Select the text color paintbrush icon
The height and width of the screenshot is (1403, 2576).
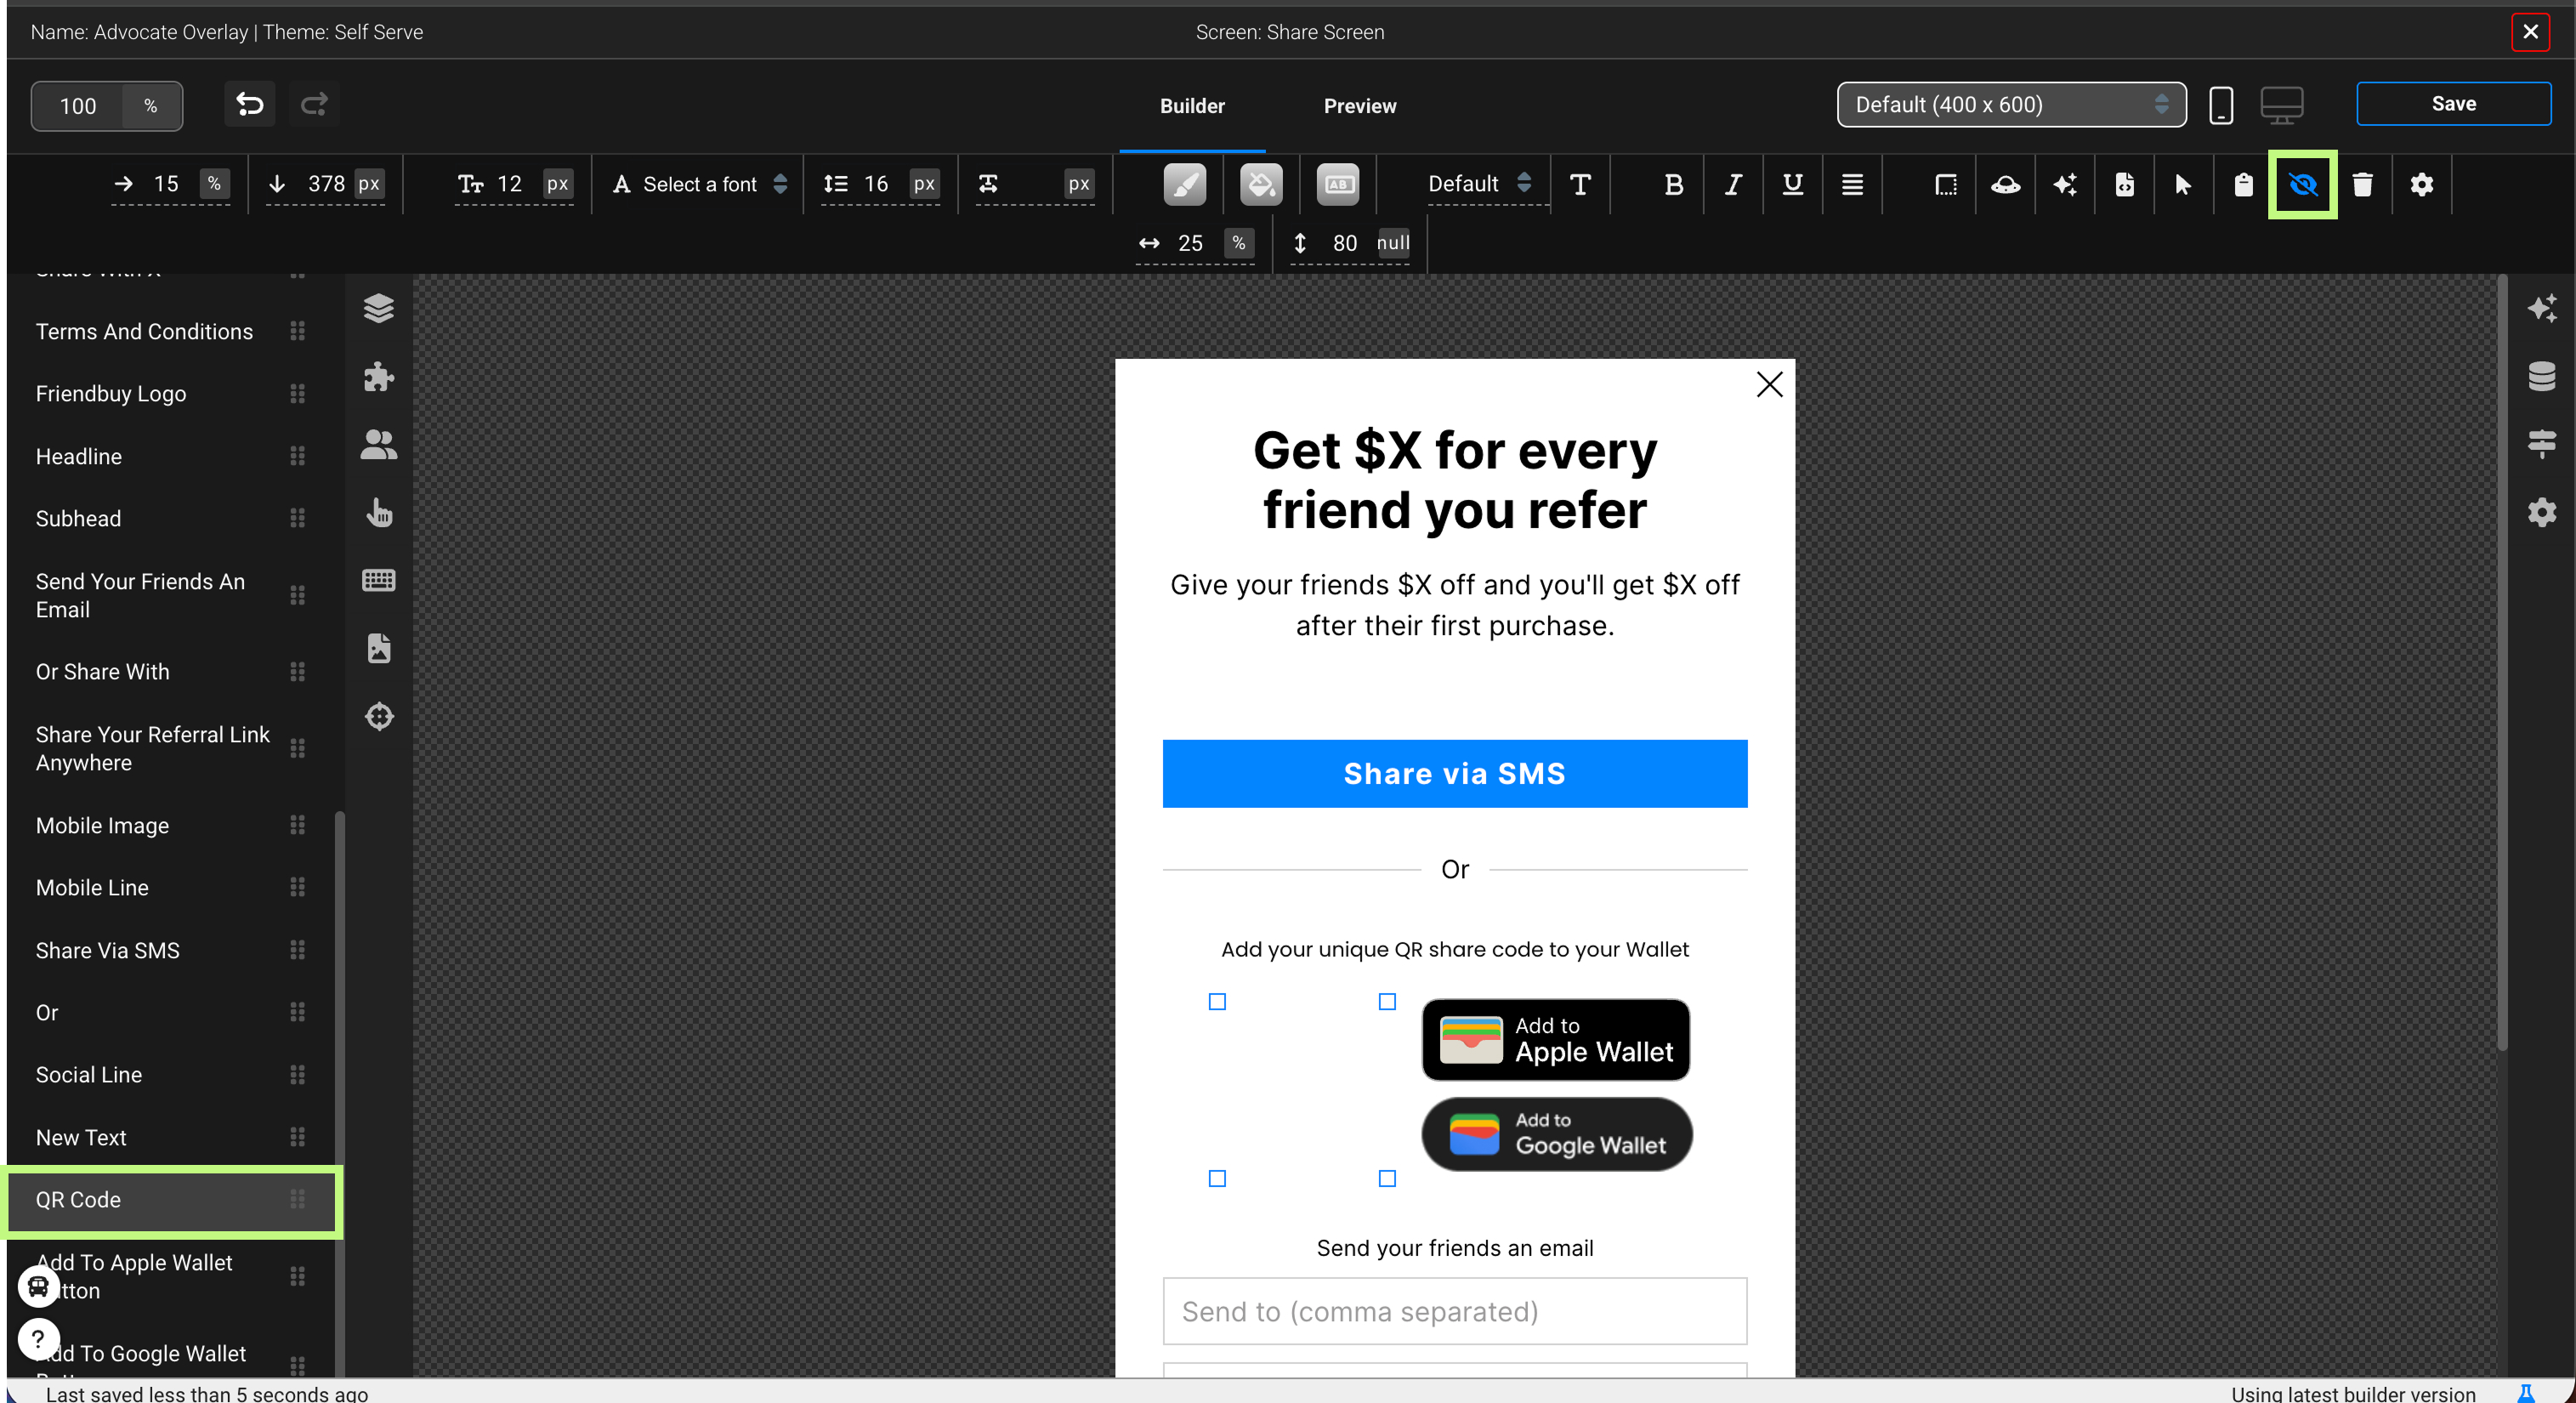click(x=1184, y=184)
